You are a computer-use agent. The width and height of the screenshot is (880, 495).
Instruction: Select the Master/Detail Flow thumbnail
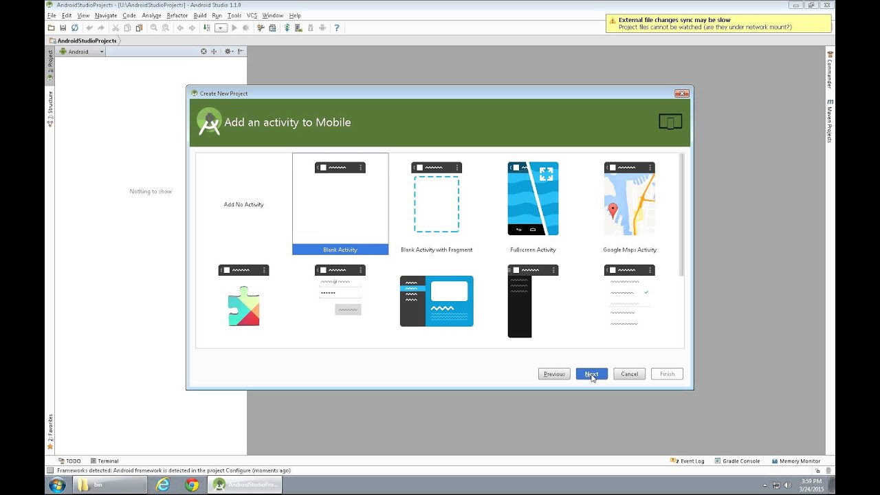[x=437, y=301]
